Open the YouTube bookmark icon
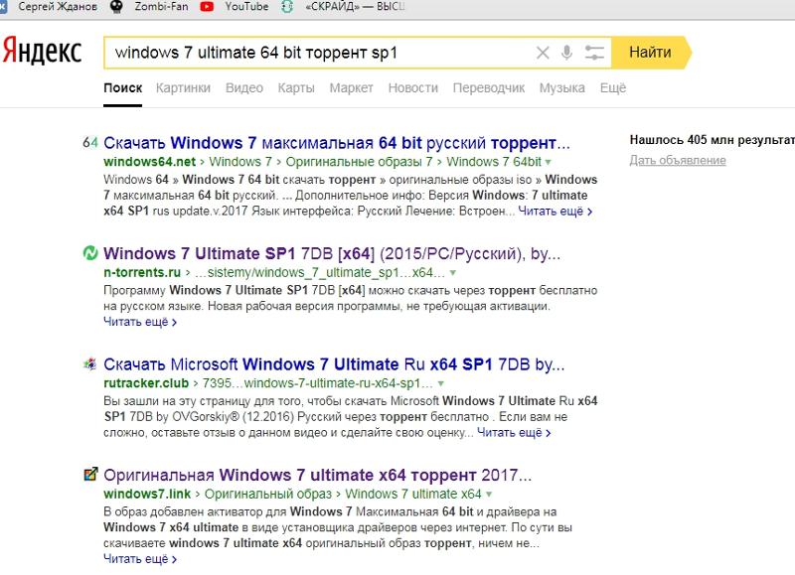Screen dimensions: 795x575 [x=207, y=7]
